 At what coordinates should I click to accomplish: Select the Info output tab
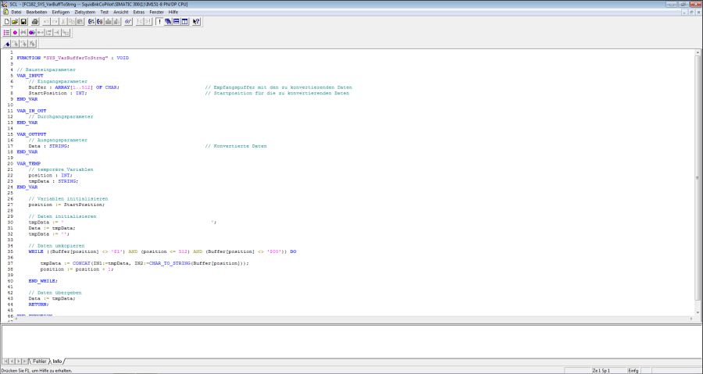click(x=58, y=362)
